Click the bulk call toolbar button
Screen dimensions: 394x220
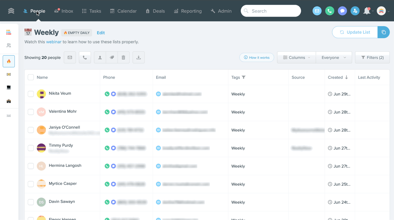pos(85,57)
